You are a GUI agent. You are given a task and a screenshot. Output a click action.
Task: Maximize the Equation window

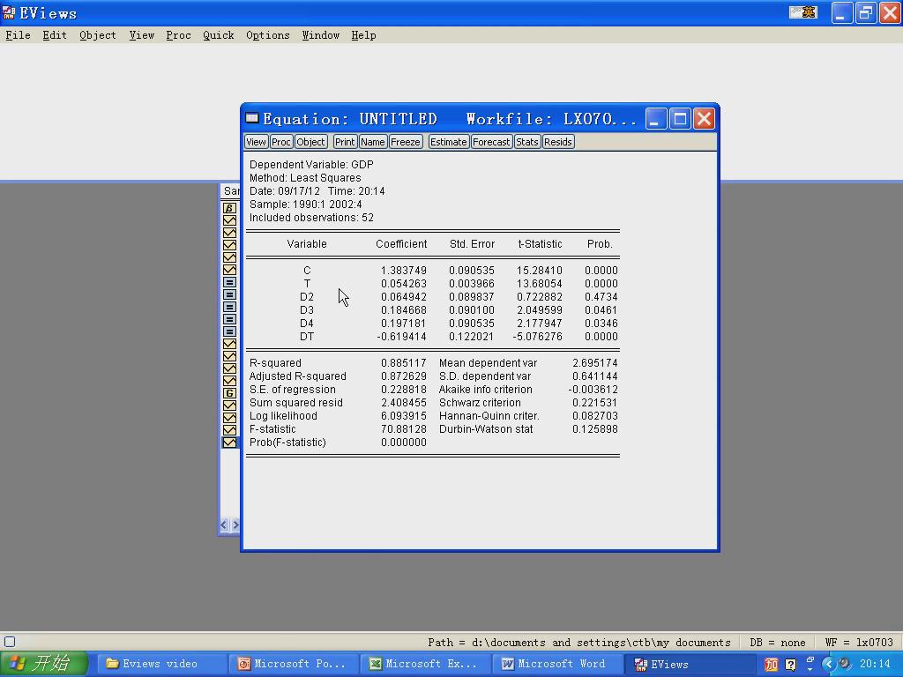[x=680, y=119]
